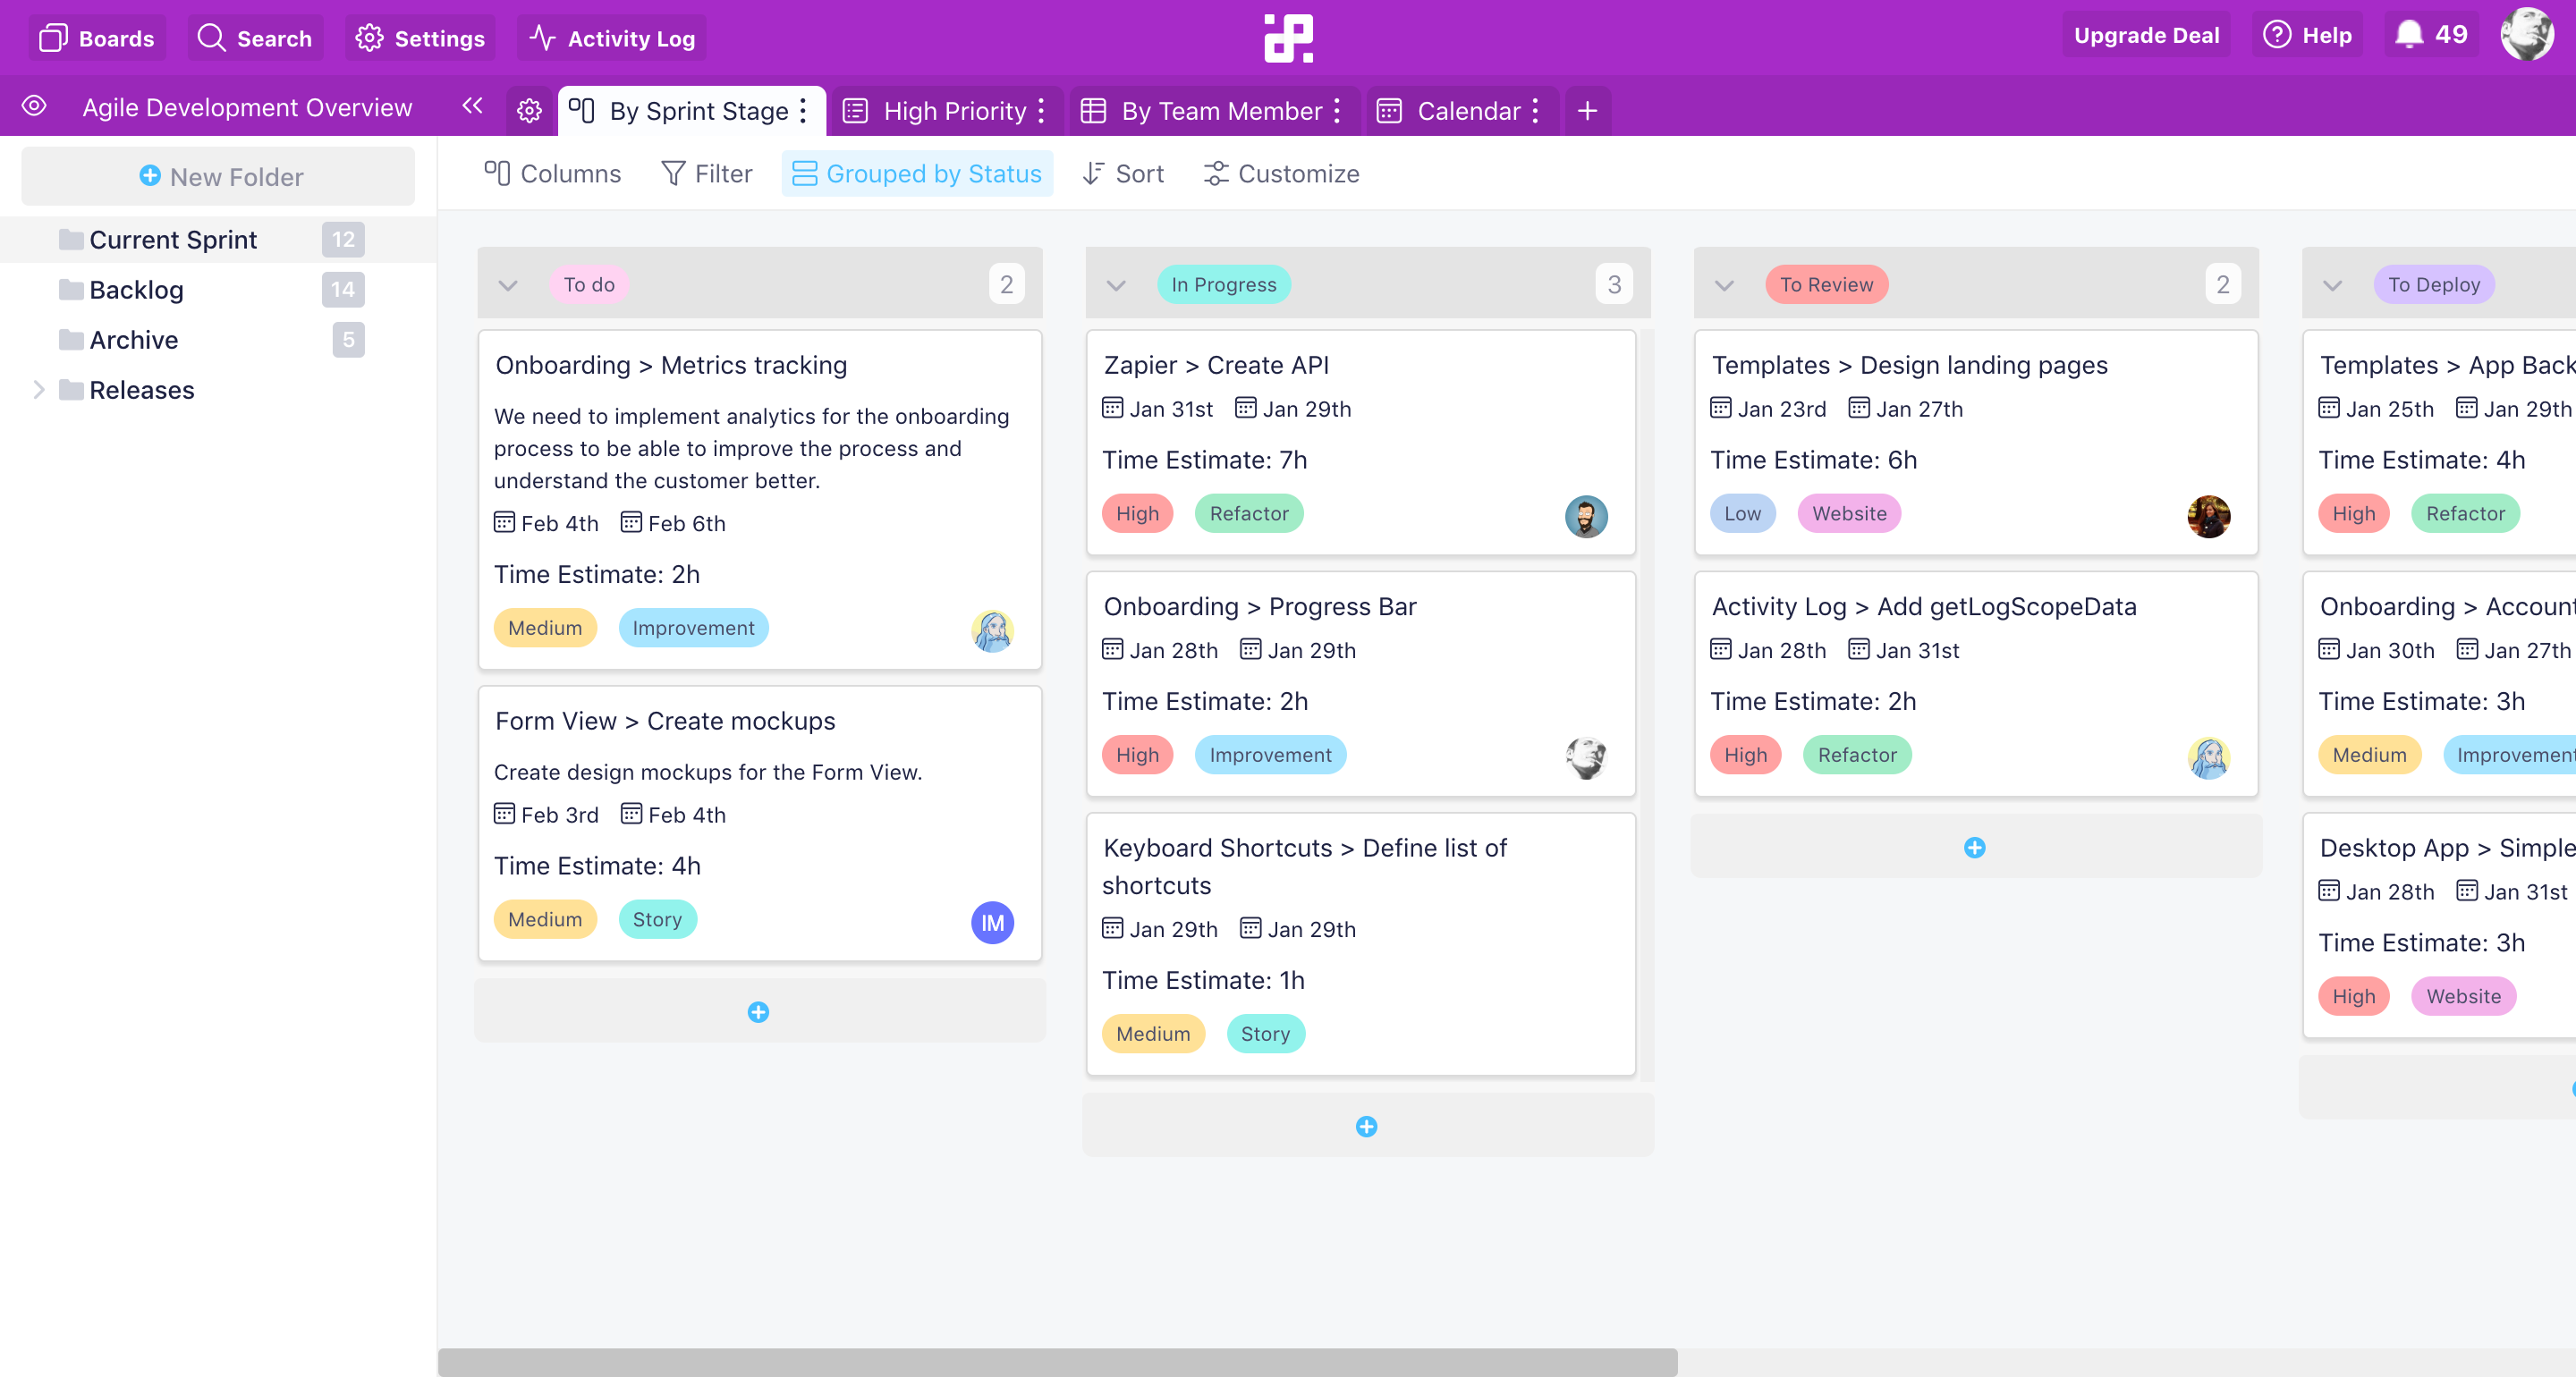Click the app logo in header
Viewport: 2576px width, 1377px height.
click(x=1288, y=38)
